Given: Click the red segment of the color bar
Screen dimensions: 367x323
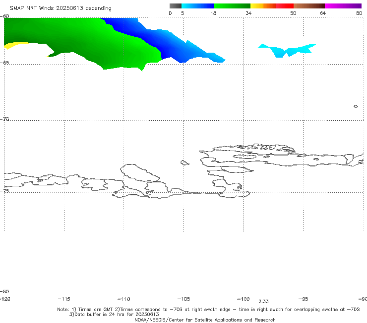Looking at the screenshot, I should (x=285, y=6).
